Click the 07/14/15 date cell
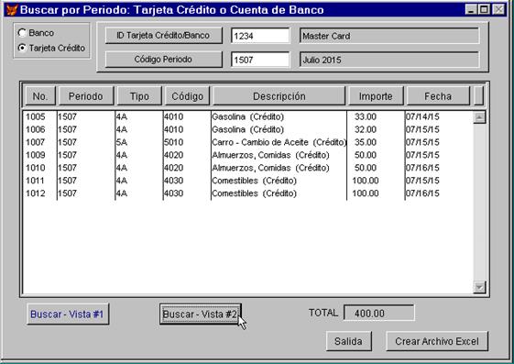This screenshot has height=364, width=514. pyautogui.click(x=422, y=116)
